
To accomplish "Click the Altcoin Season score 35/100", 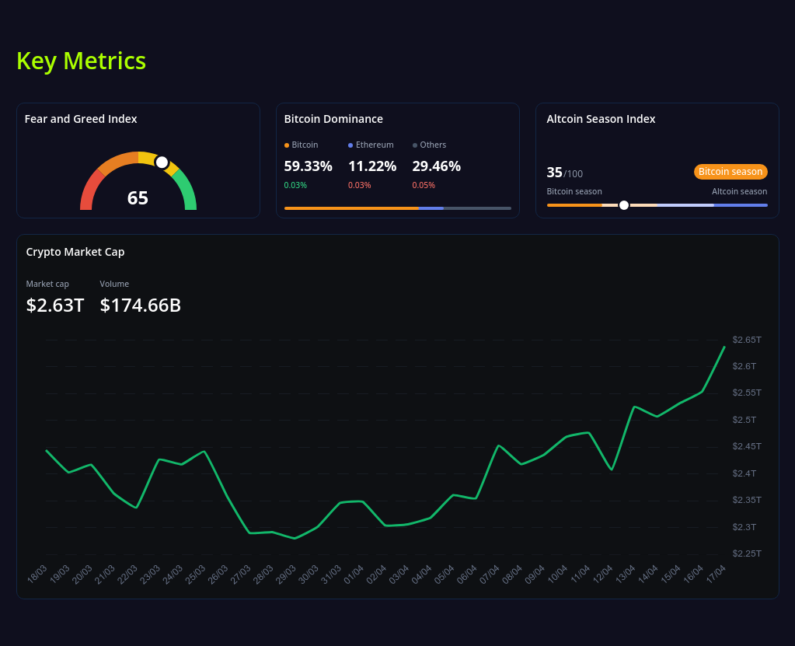I will [x=564, y=173].
